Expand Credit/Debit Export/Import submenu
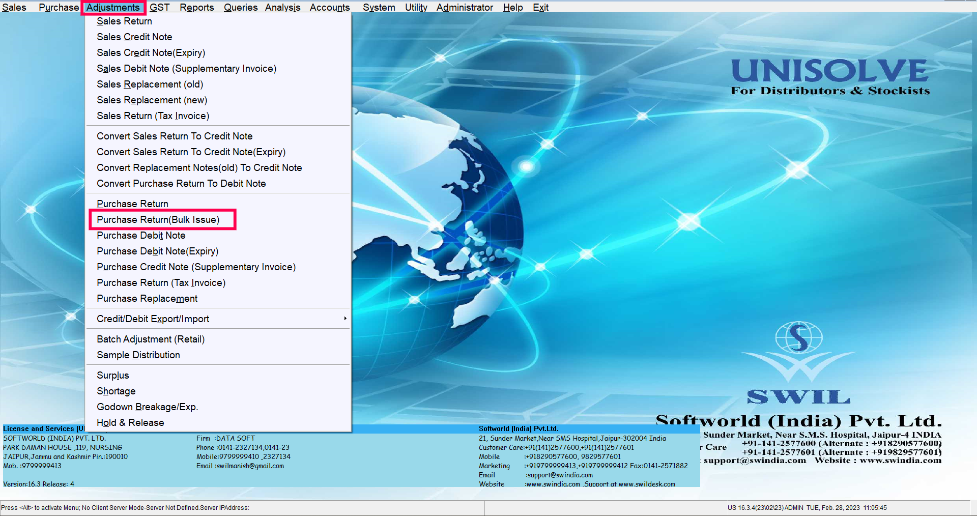The height and width of the screenshot is (516, 977). click(218, 319)
